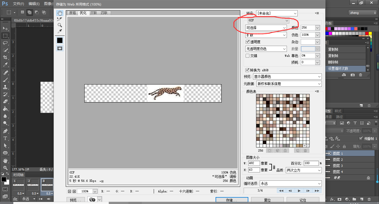
Task: Disable the 透明度 checkbox
Action: pos(248,42)
